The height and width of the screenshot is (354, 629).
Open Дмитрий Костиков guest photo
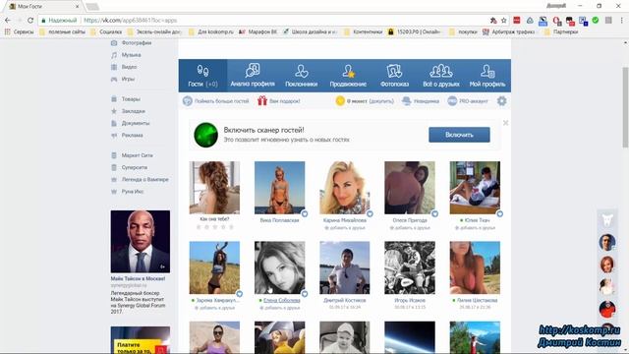tap(345, 267)
